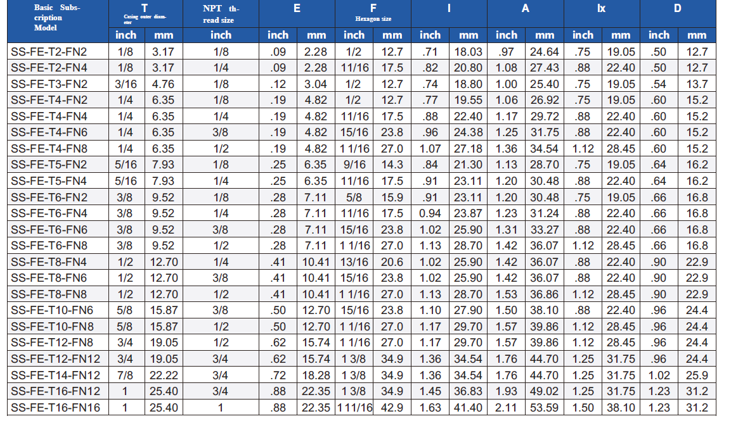Image resolution: width=731 pixels, height=428 pixels.
Task: Select the SS-FE-T4-FN6 model cell
Action: 49,132
